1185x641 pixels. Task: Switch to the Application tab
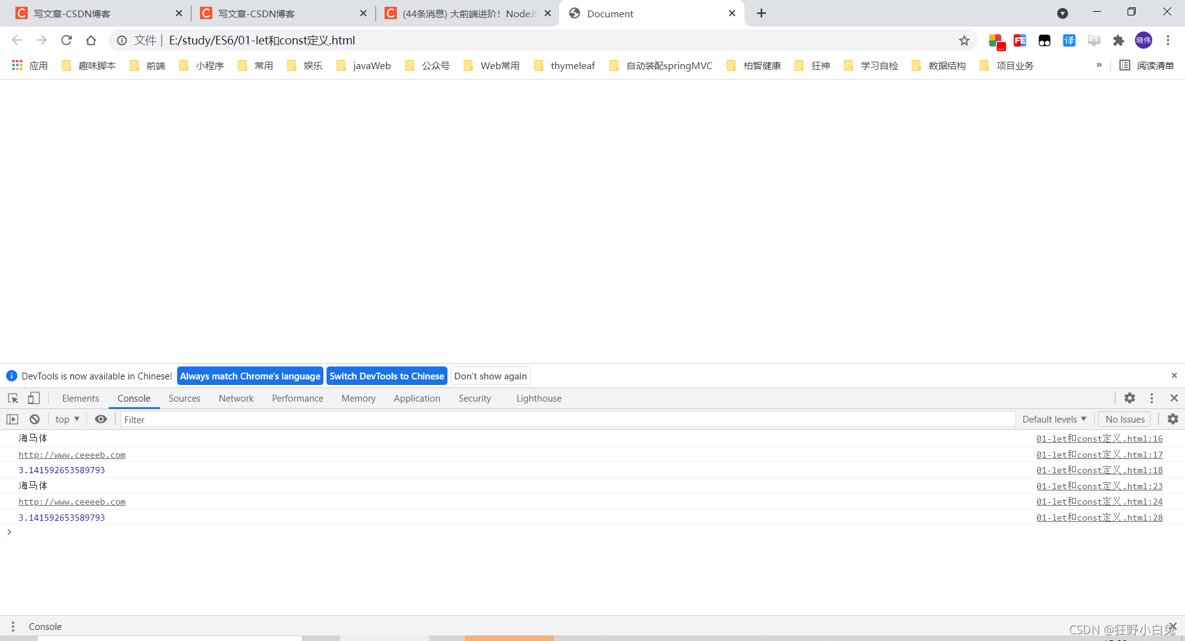[417, 399]
